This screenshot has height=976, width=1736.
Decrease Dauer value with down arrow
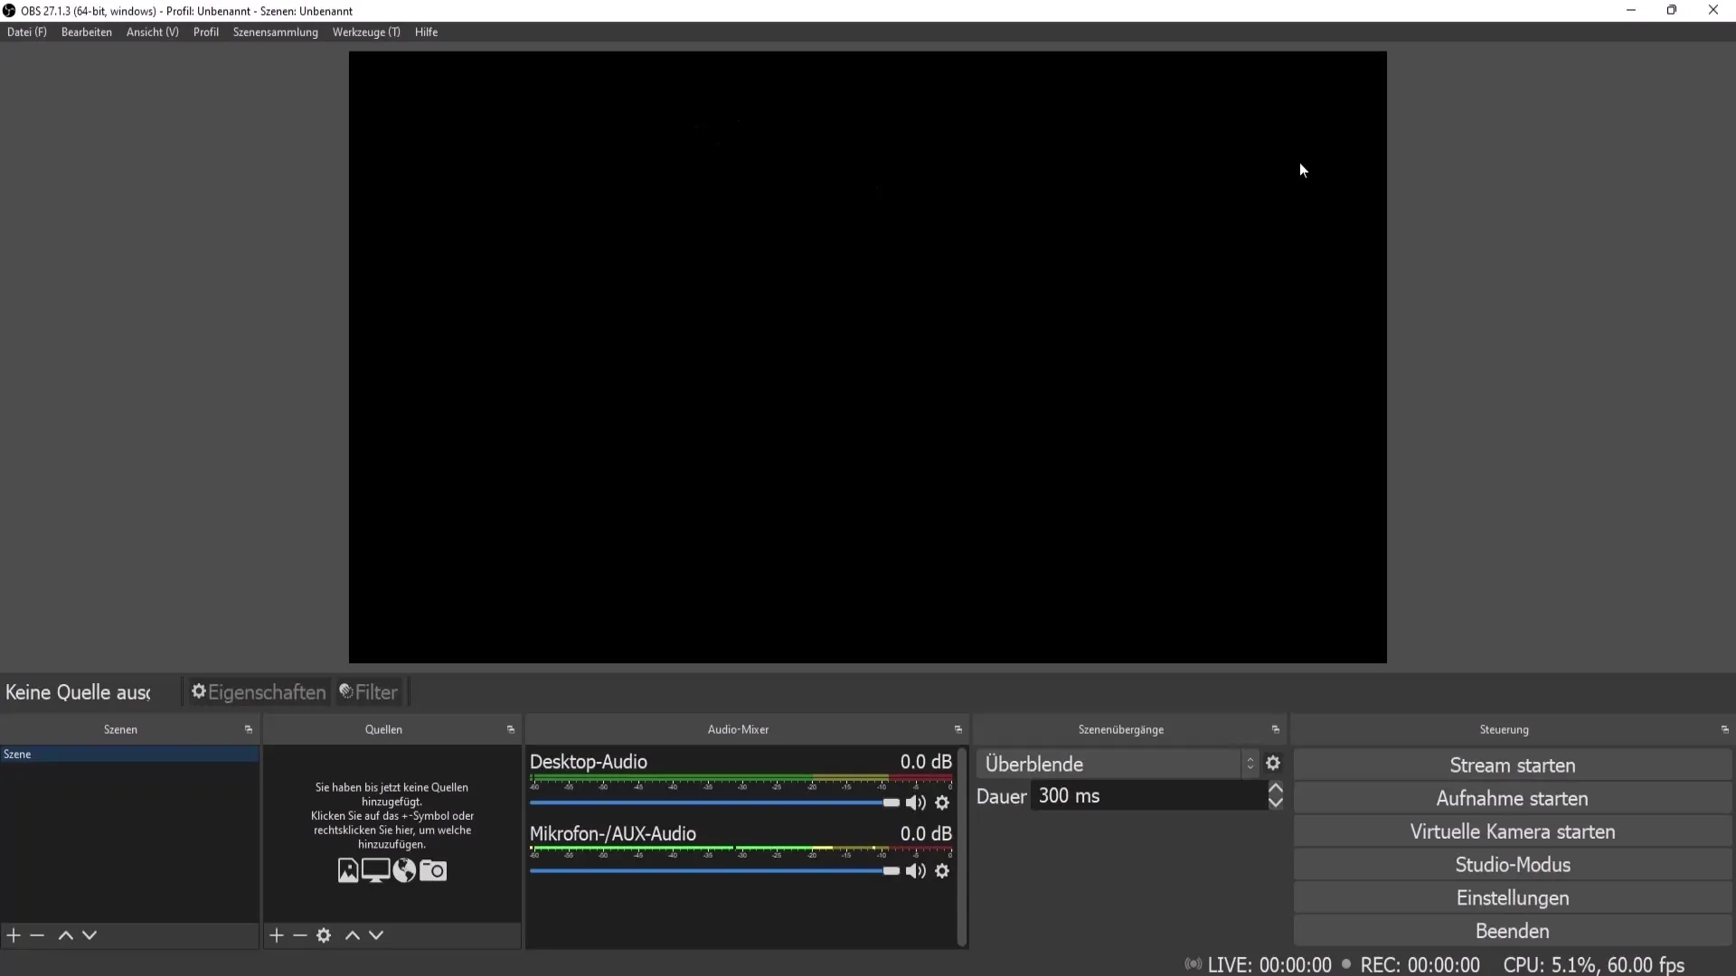pos(1276,802)
